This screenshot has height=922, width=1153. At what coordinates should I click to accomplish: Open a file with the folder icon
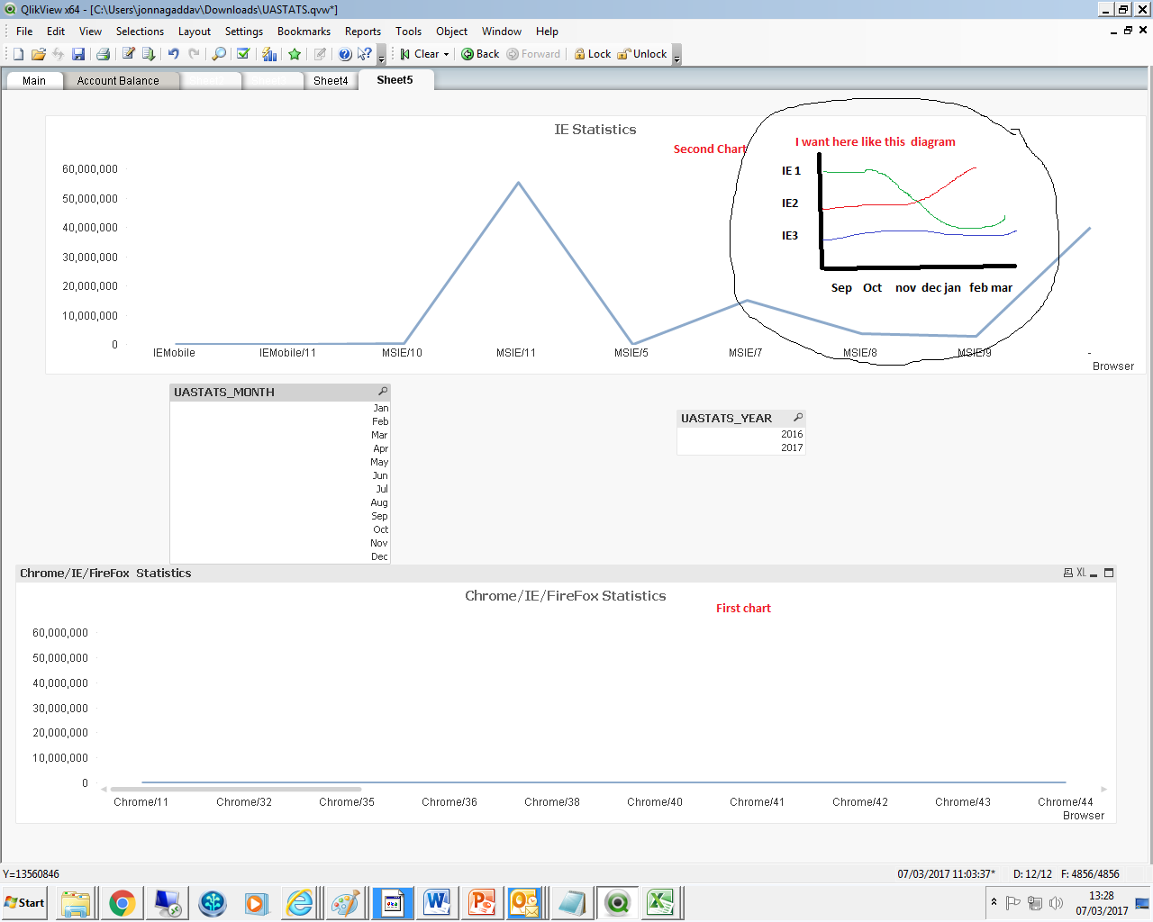click(39, 54)
